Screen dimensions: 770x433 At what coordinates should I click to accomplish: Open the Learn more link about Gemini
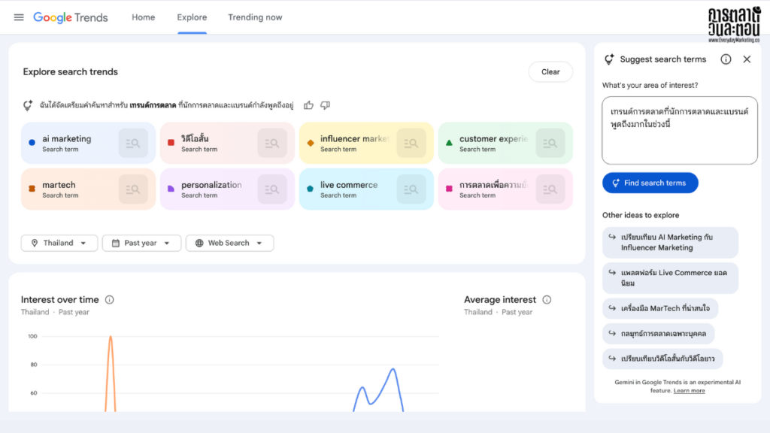pyautogui.click(x=689, y=390)
